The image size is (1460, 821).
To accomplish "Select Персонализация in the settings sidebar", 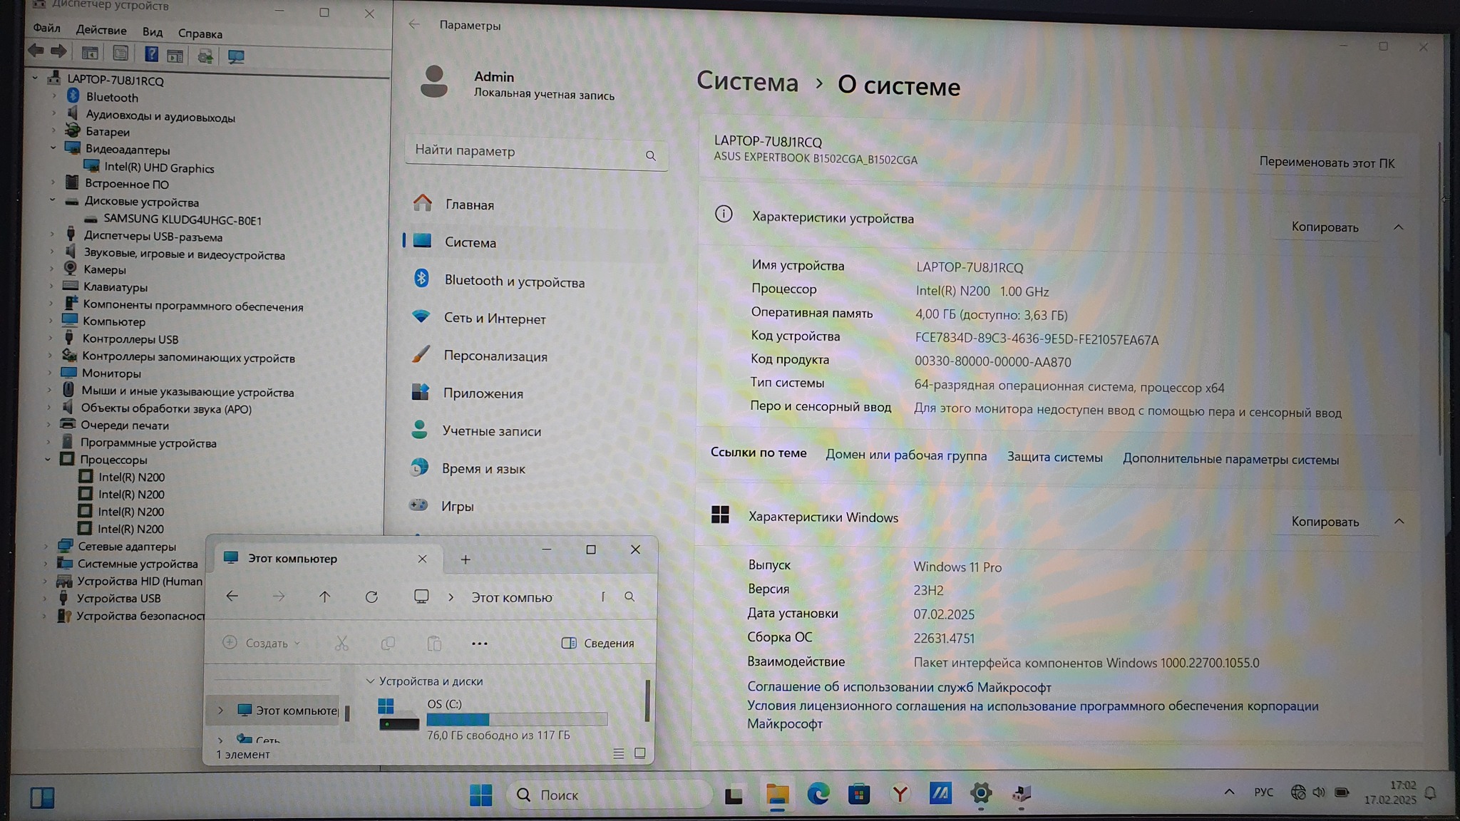I will pyautogui.click(x=495, y=356).
